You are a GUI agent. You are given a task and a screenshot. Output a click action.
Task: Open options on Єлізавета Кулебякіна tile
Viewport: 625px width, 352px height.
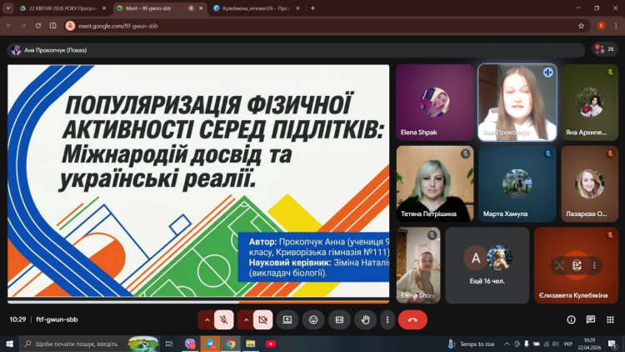pos(595,265)
